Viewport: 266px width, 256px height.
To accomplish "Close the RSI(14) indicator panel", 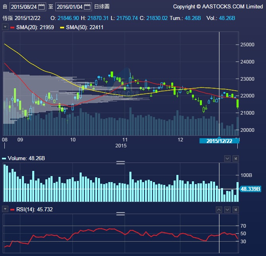I will 235,209.
